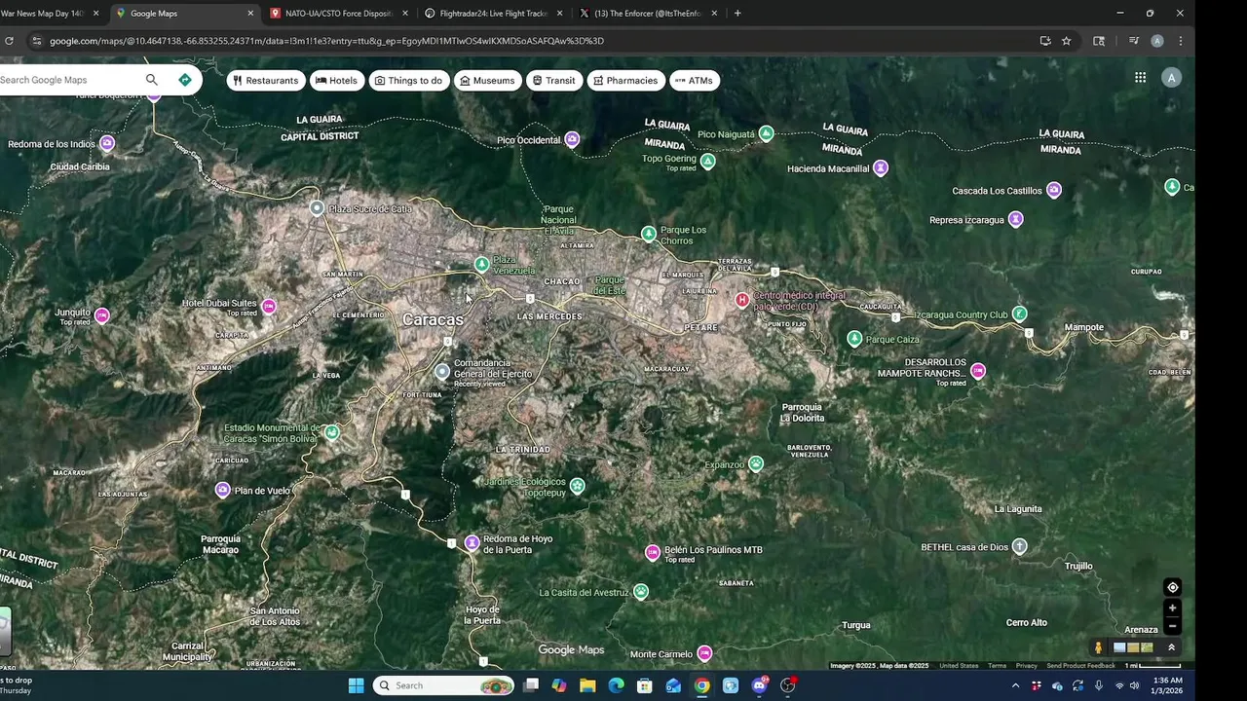Filter map by Pharmacies

[x=625, y=80]
